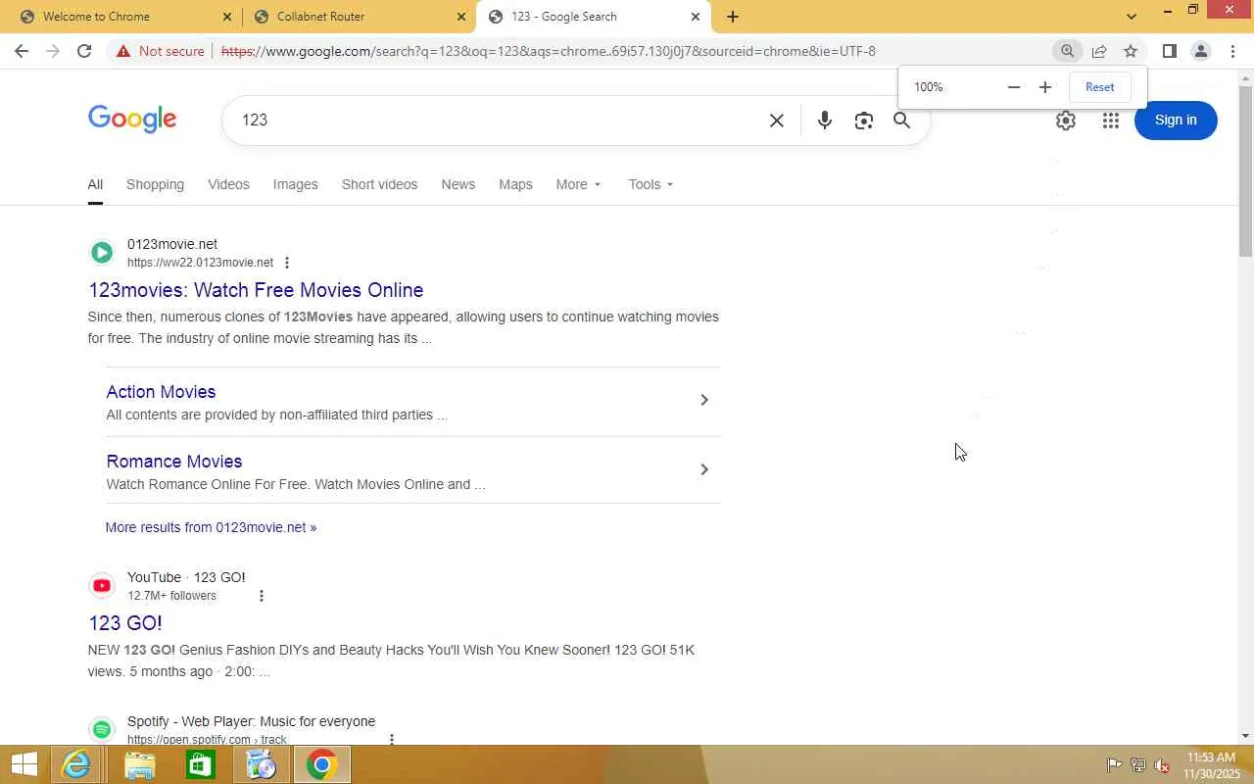
Task: Expand the Tools dropdown
Action: click(651, 184)
